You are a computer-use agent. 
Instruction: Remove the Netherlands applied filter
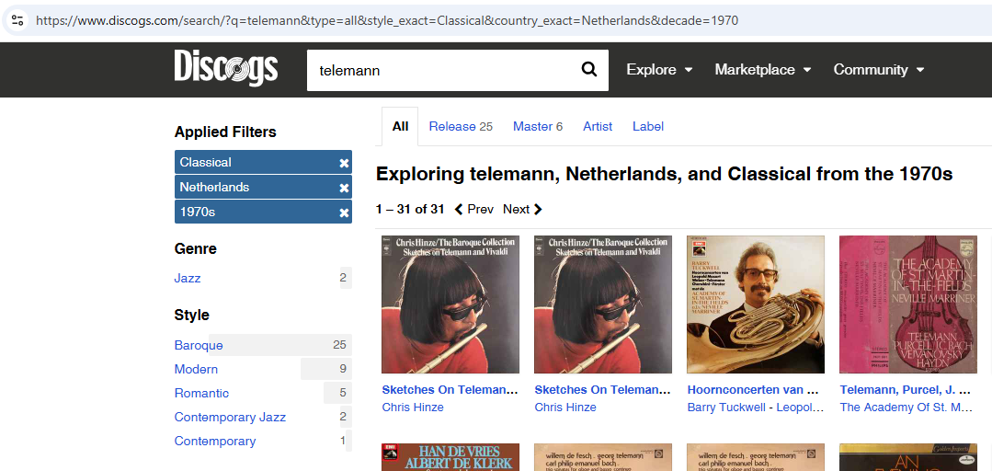point(344,188)
